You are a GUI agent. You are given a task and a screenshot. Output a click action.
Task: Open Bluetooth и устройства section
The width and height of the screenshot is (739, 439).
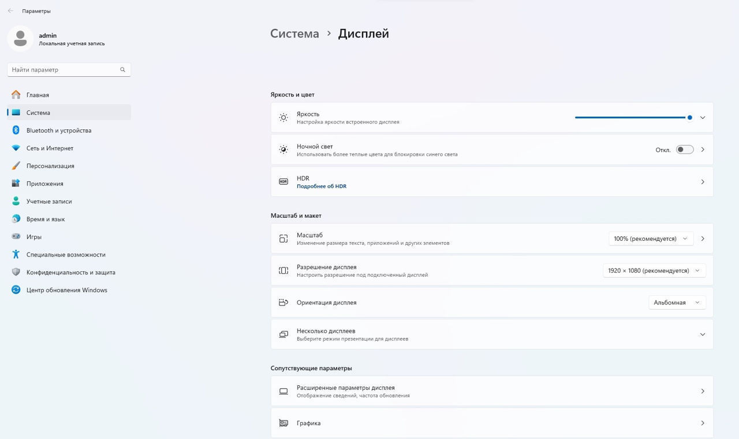58,131
